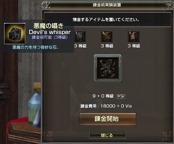174x144 pixels.
Task: Click the 錬金術実験装置 title bar text
Action: (x=107, y=5)
